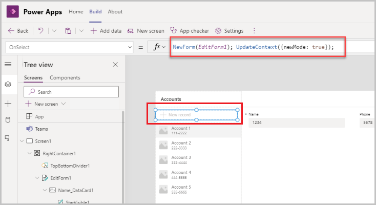Click the Account 5 image thumbnail
This screenshot has width=376, height=205.
(163, 190)
